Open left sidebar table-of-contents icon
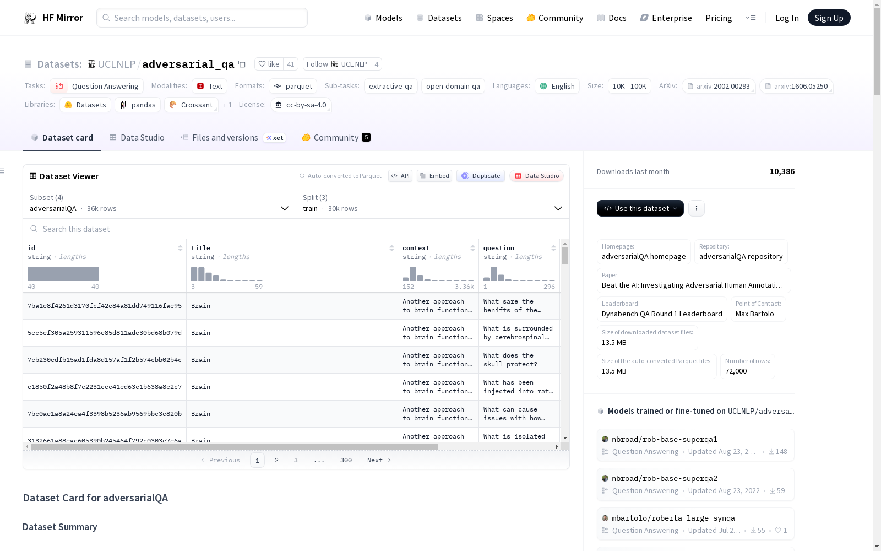The width and height of the screenshot is (881, 551). [3, 171]
